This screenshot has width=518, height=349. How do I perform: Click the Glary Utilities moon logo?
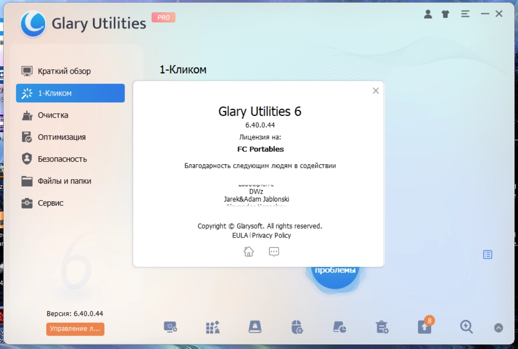33,24
